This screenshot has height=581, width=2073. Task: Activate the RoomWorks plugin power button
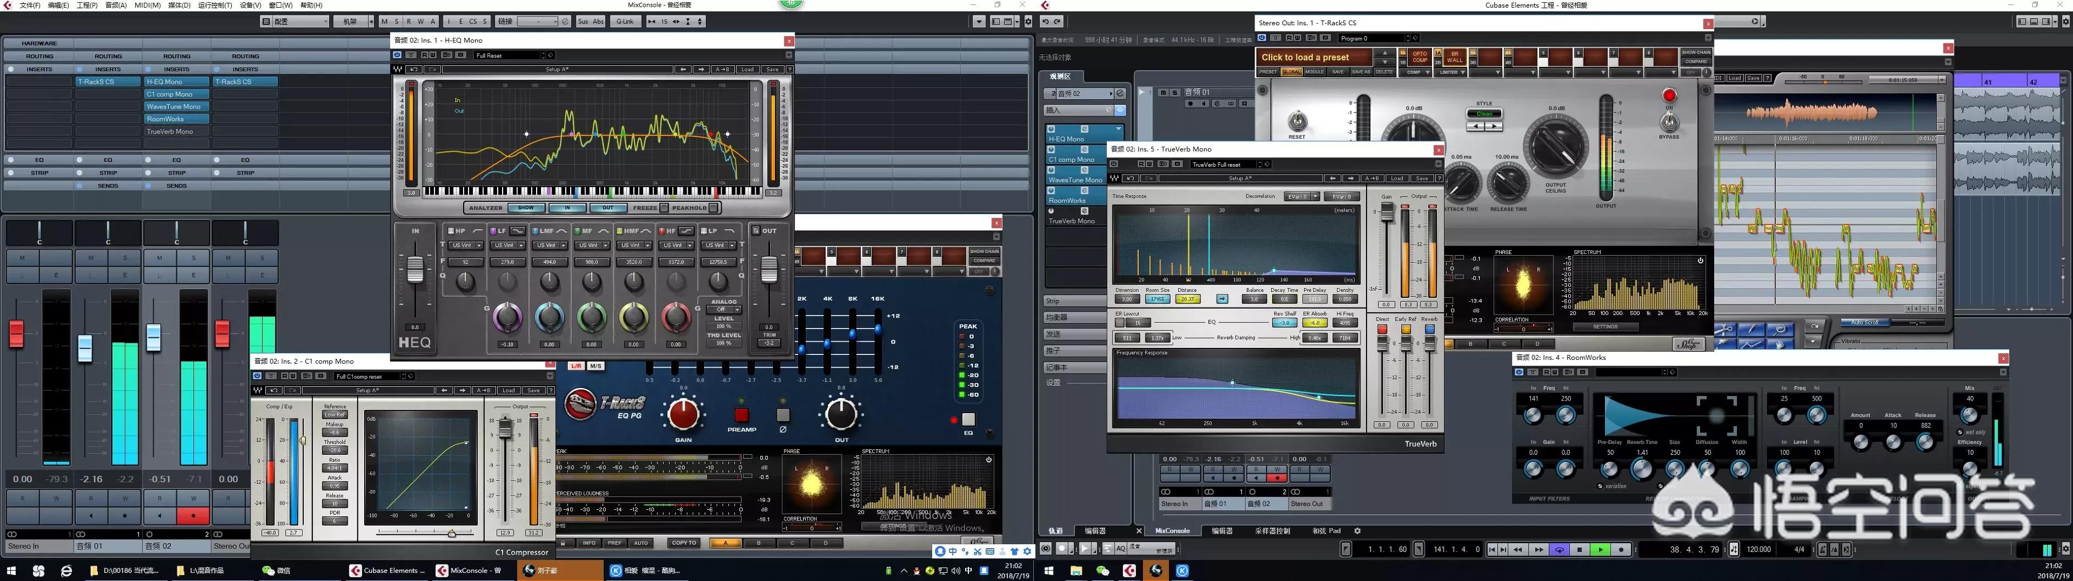pos(1519,372)
